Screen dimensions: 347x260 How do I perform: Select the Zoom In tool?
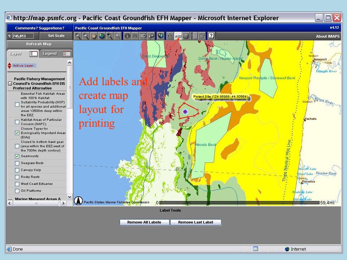pos(78,36)
